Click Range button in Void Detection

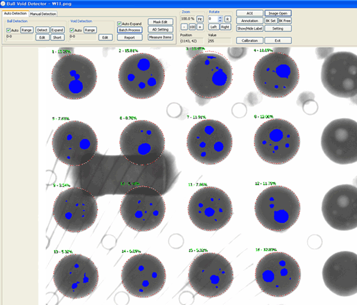(x=90, y=30)
